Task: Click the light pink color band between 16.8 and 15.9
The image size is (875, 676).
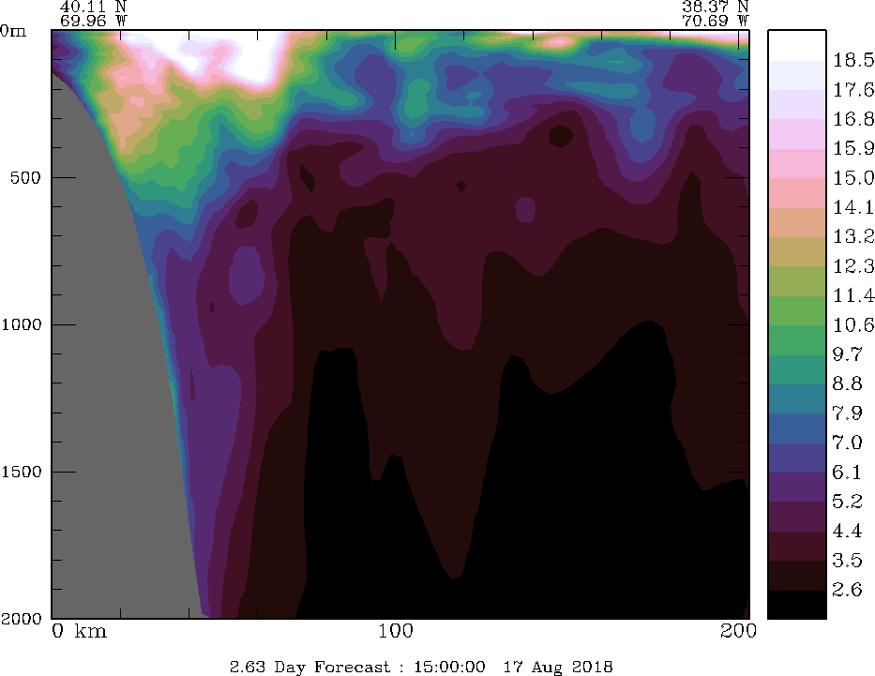Action: click(x=797, y=133)
